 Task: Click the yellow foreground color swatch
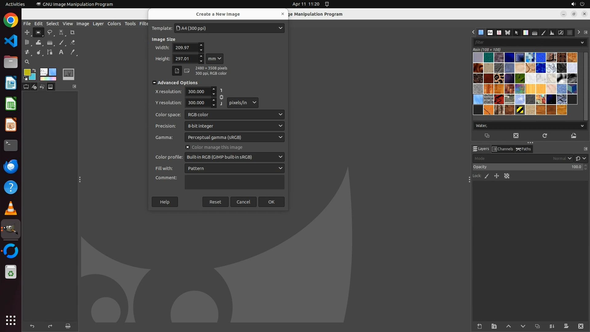click(x=27, y=72)
